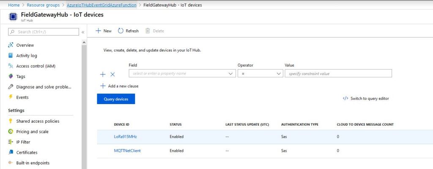Open Access control (IAM) in sidebar
The height and width of the screenshot is (169, 433).
[x=36, y=66]
